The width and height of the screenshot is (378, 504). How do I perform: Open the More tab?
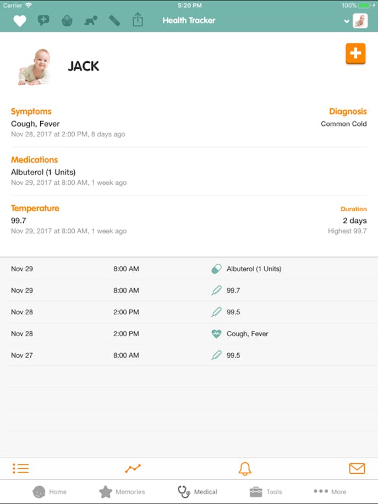pos(330,492)
